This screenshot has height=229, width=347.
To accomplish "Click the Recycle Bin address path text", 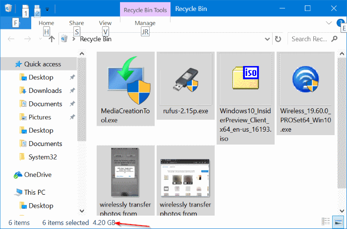I will point(96,39).
